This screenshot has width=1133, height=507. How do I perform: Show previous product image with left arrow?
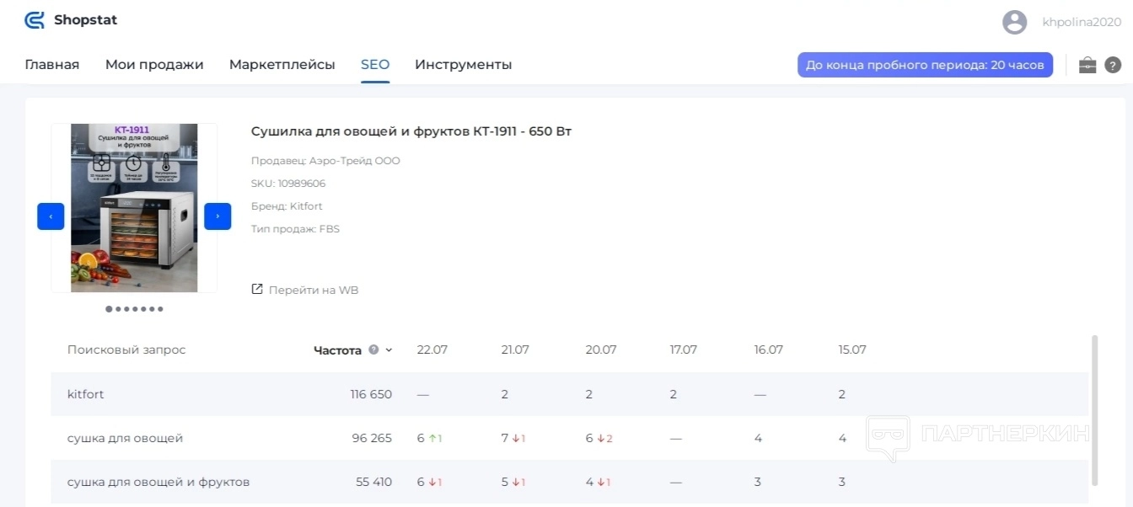(x=51, y=216)
